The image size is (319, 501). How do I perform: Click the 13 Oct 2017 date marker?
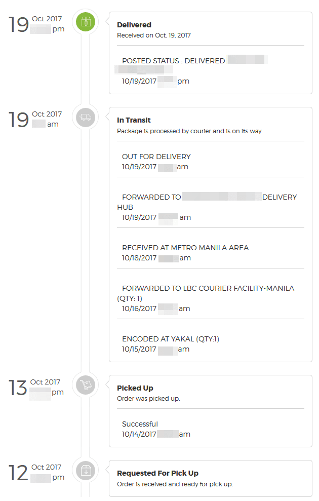[34, 387]
